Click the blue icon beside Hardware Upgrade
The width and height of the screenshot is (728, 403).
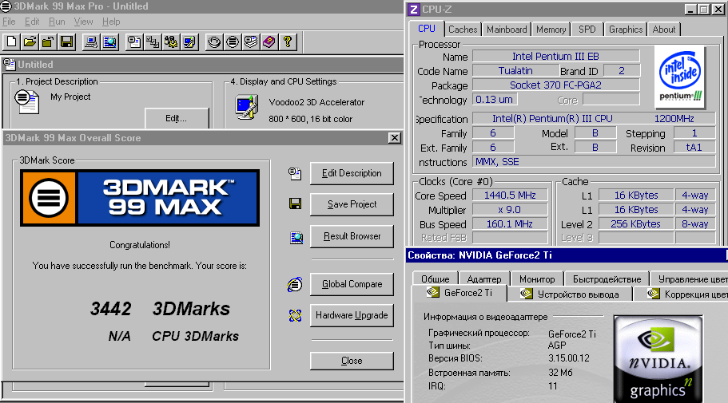tap(295, 315)
